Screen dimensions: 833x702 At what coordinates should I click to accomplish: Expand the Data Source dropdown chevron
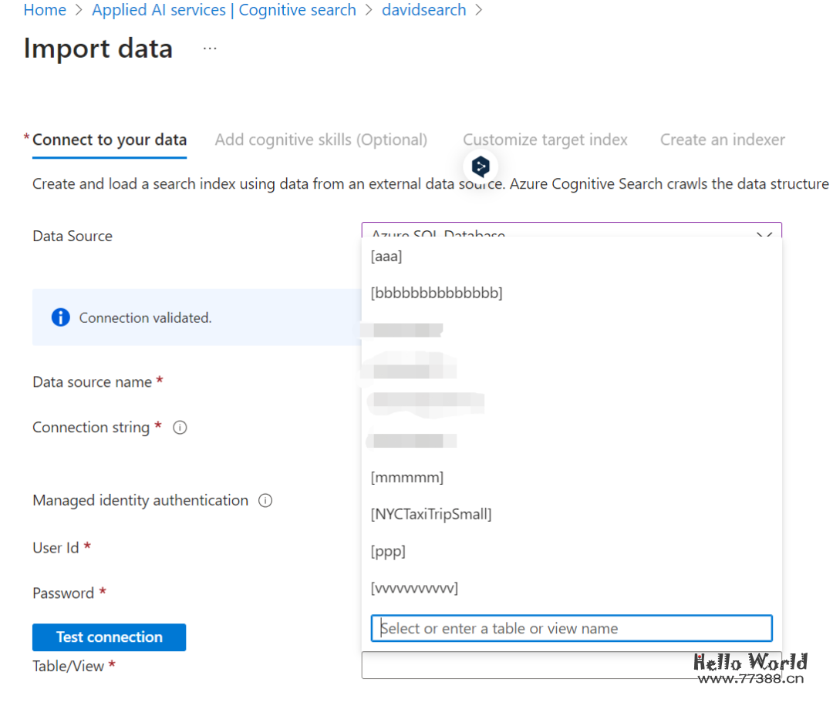[764, 234]
